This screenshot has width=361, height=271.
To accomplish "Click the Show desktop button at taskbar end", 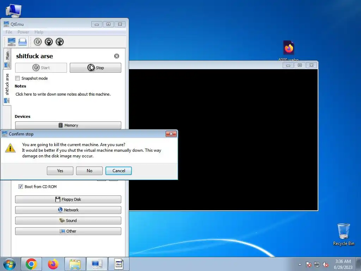I will click(359, 264).
